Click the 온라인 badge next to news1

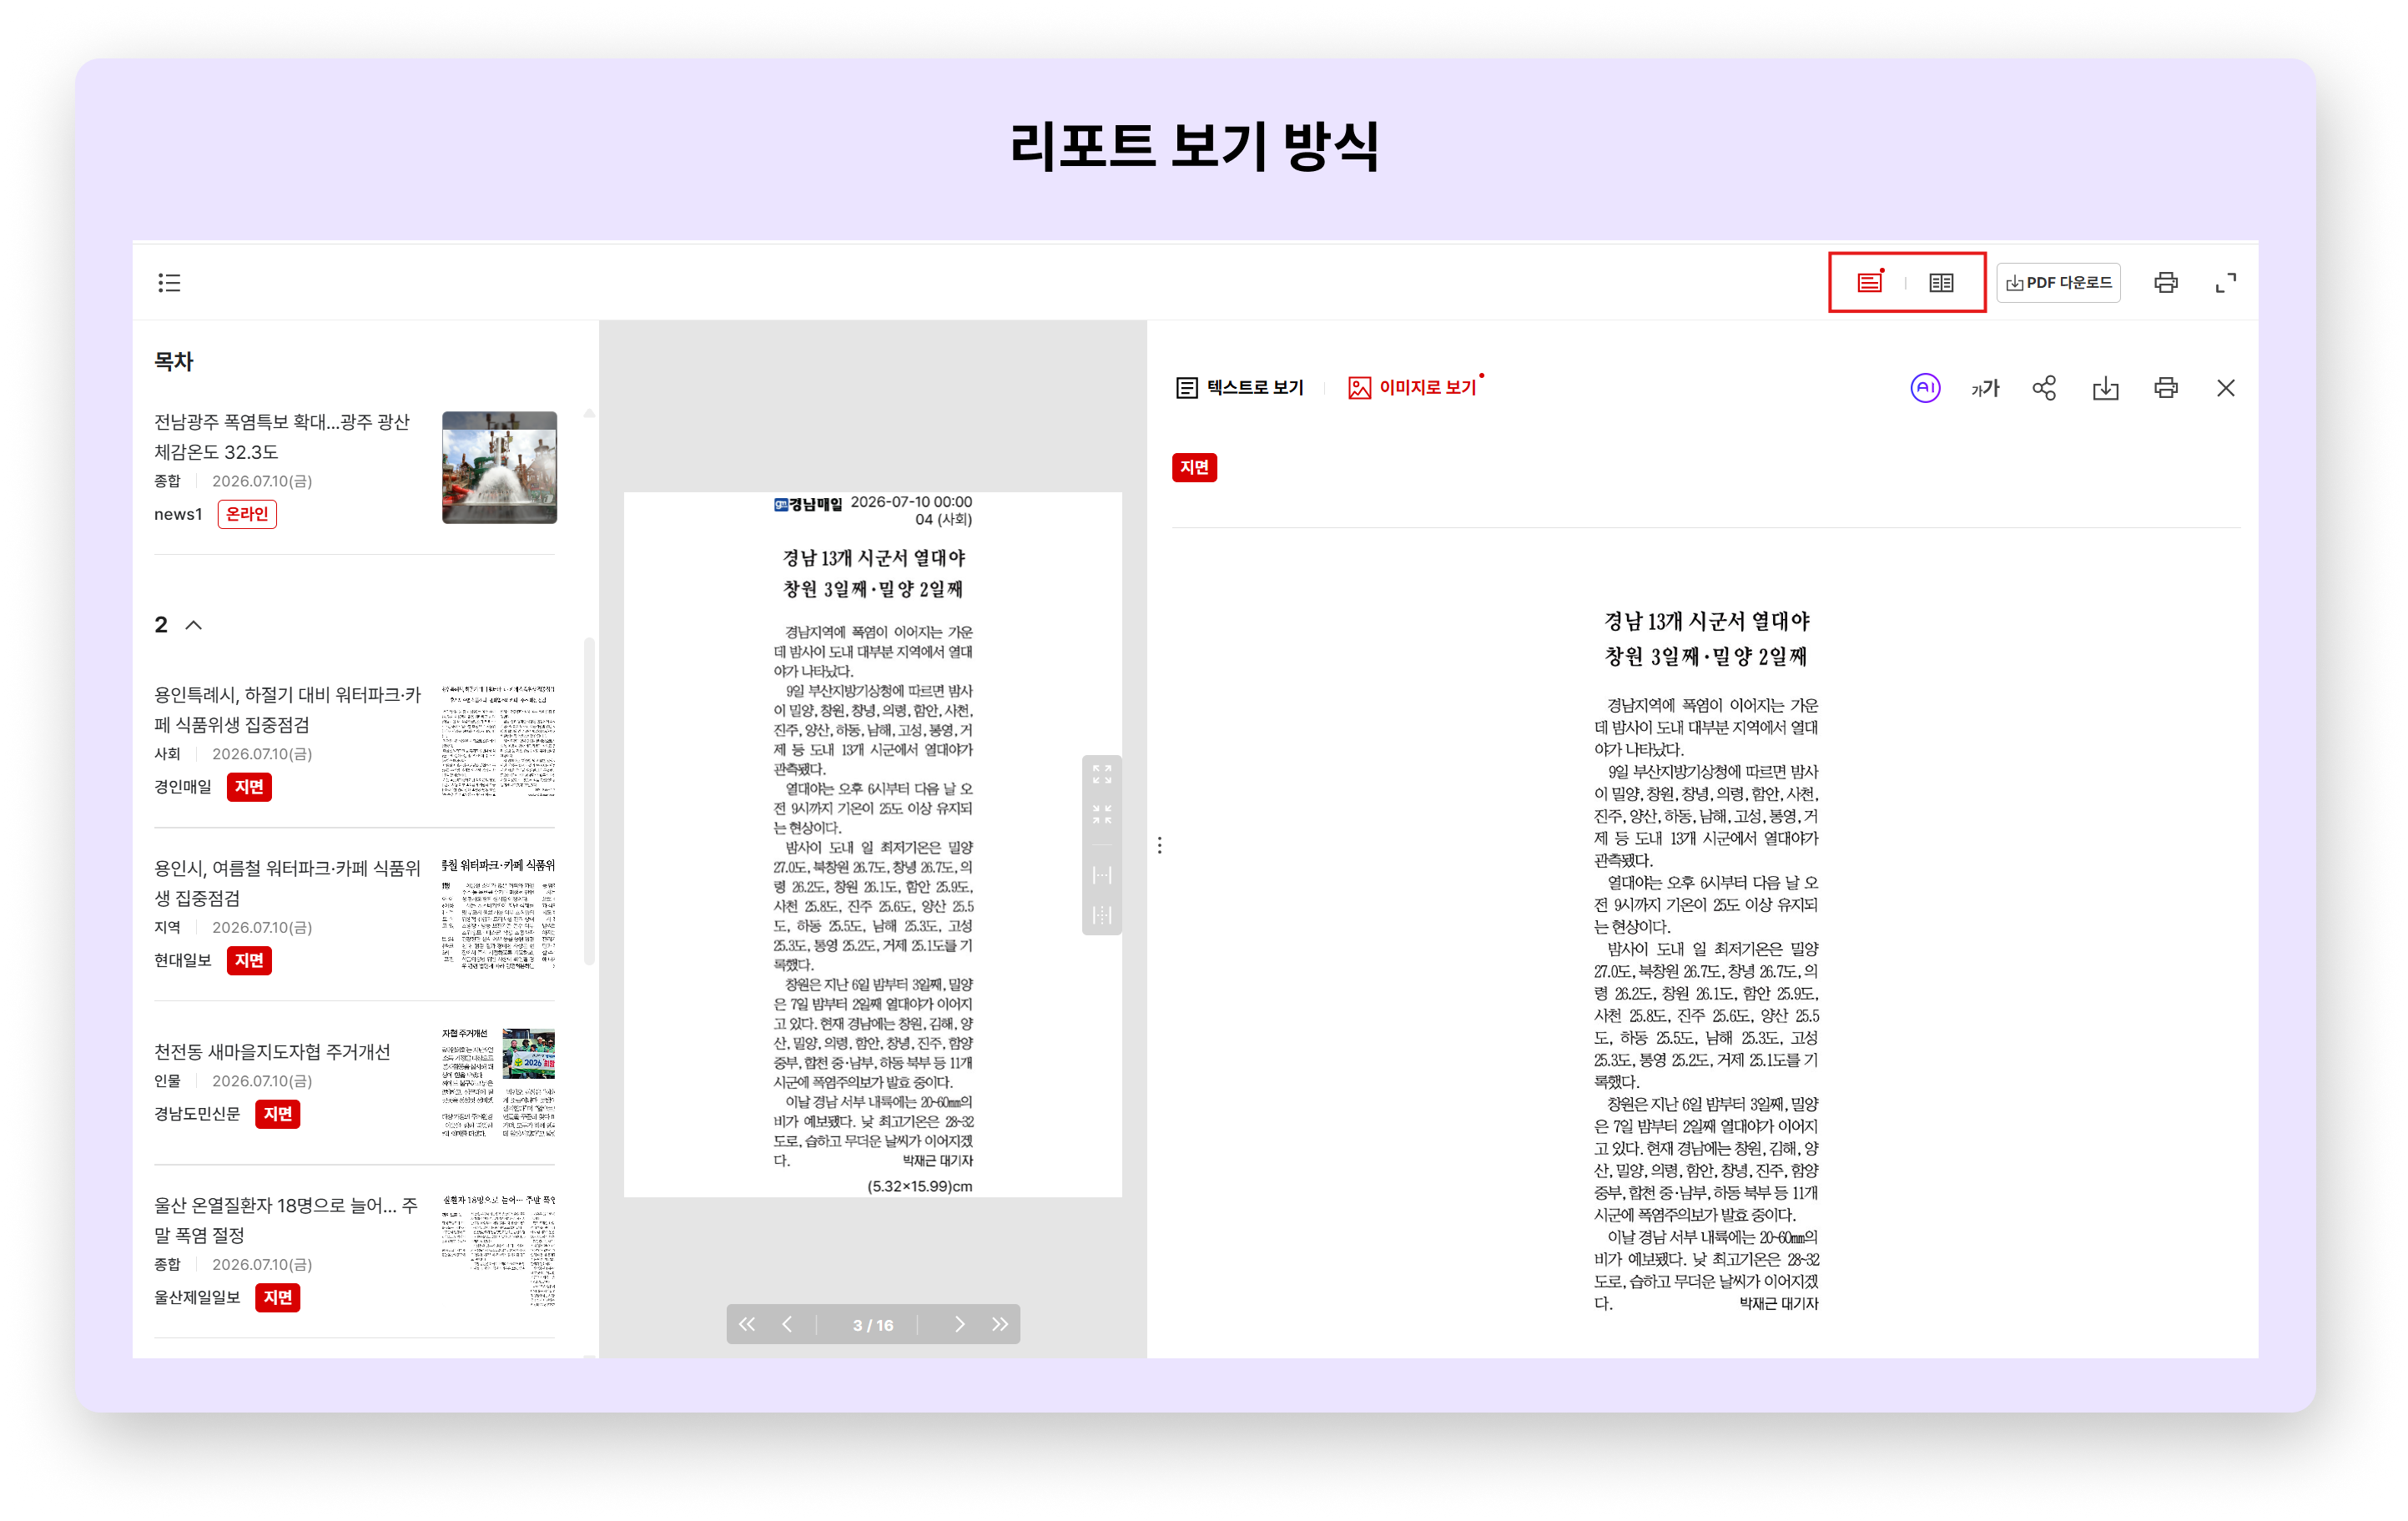coord(247,514)
